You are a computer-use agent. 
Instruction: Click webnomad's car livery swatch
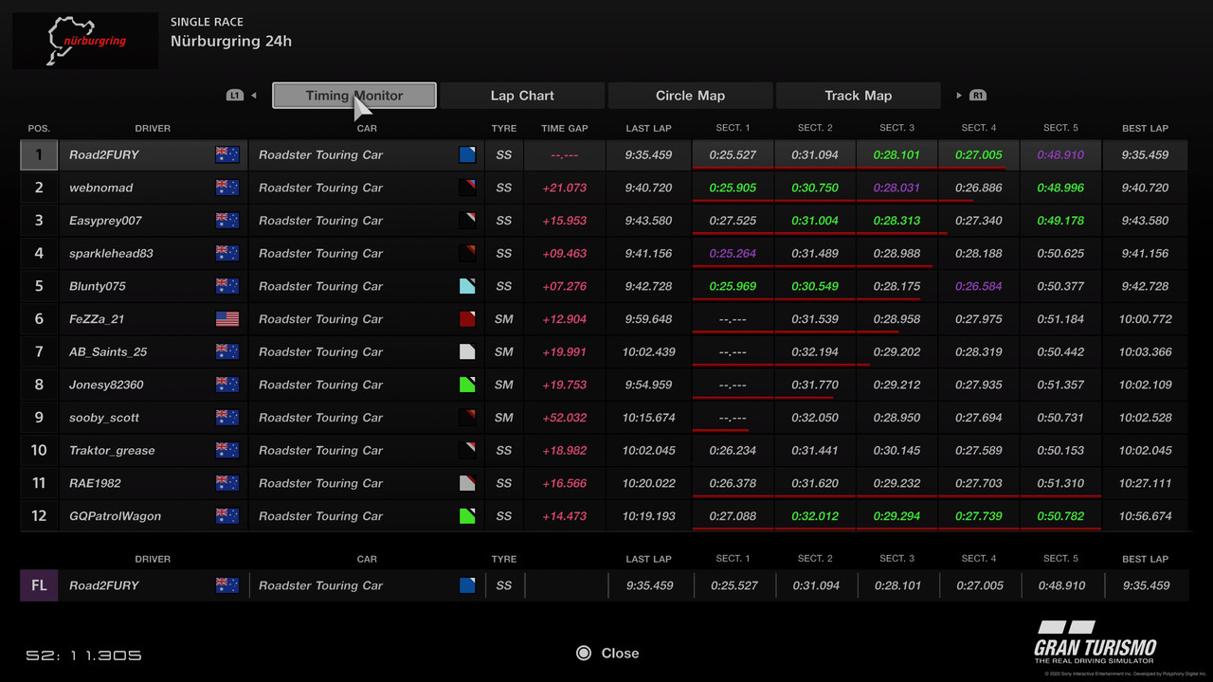[x=467, y=188]
